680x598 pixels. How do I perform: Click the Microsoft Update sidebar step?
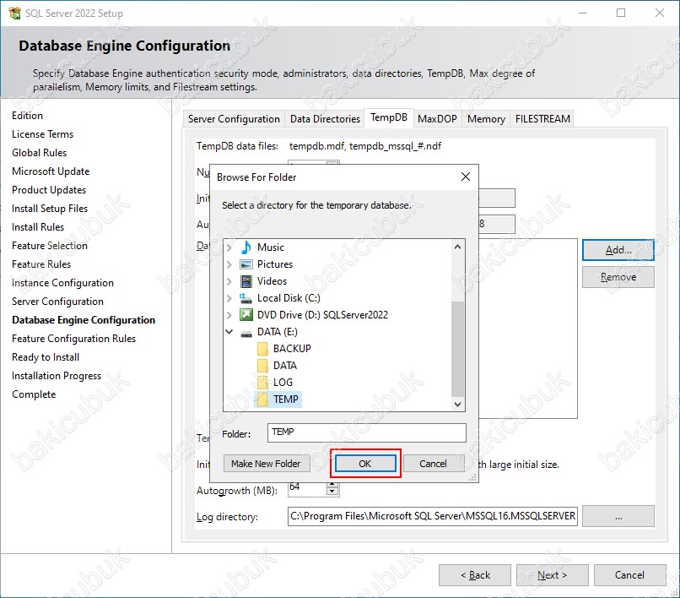[51, 171]
